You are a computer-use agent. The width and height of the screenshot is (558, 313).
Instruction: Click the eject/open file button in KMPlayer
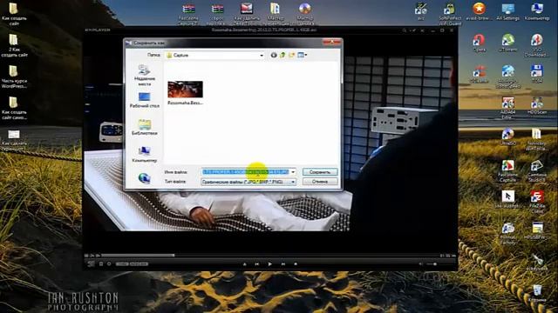click(x=244, y=264)
